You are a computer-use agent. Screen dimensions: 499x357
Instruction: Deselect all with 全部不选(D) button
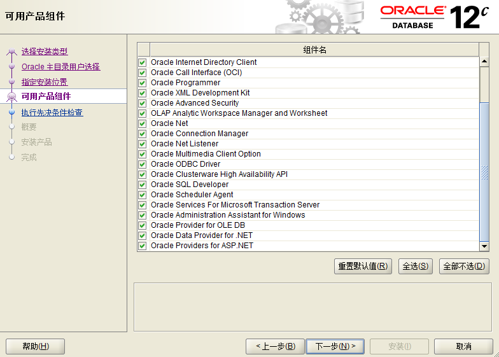coord(464,266)
